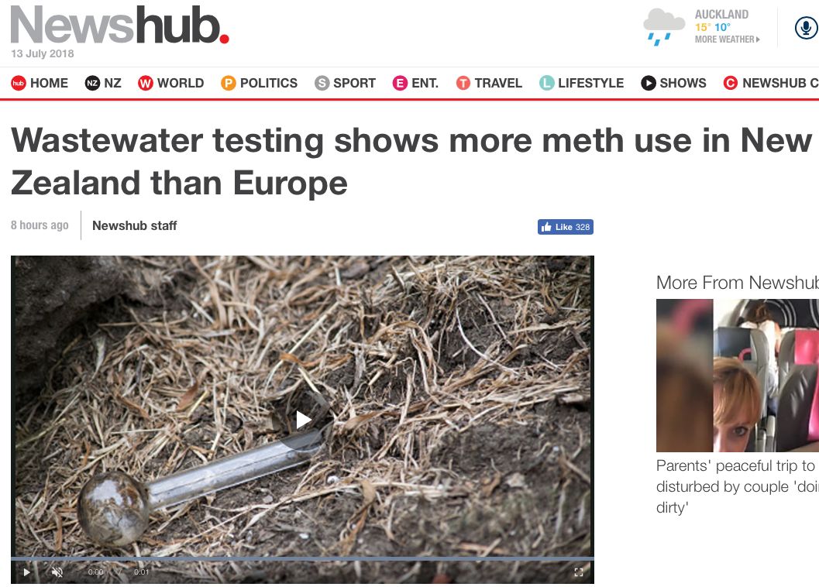This screenshot has height=587, width=819.
Task: Open the Sport section
Action: coord(346,83)
